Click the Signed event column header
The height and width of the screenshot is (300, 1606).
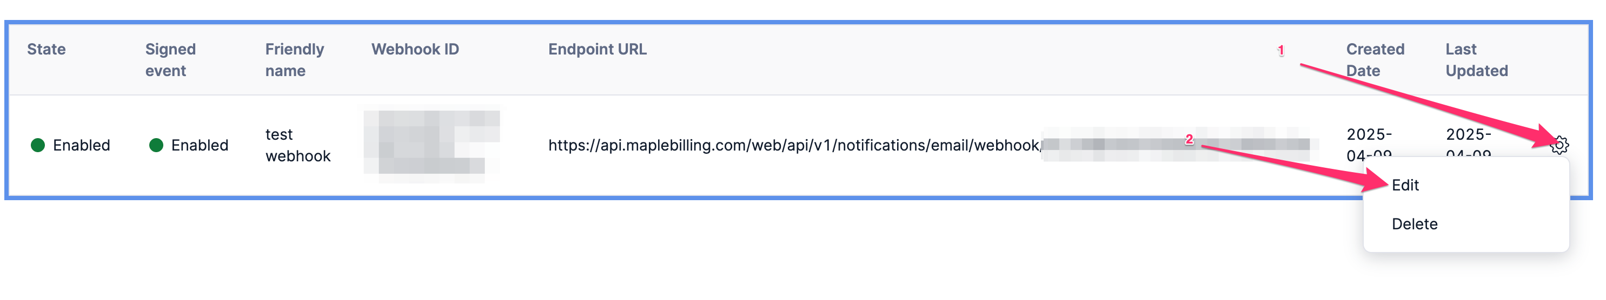point(170,60)
